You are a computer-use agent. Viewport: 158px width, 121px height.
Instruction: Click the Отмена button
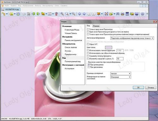tap(151, 88)
